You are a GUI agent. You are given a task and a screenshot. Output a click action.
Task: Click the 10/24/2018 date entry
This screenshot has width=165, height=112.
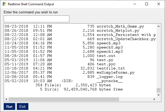tap(16, 43)
